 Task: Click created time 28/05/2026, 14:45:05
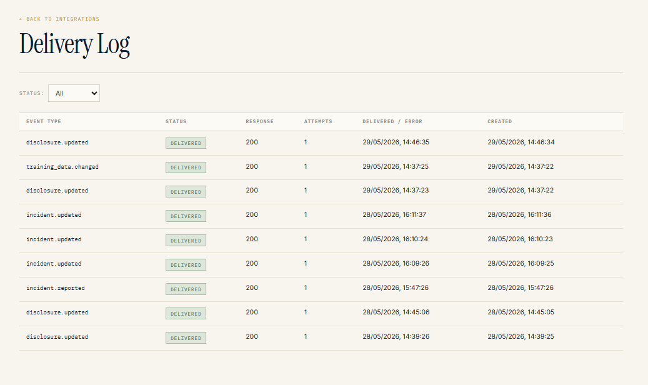(521, 312)
